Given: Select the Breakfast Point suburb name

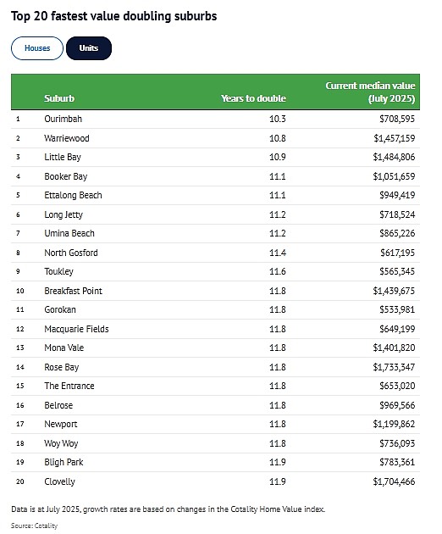Looking at the screenshot, I should coord(73,291).
